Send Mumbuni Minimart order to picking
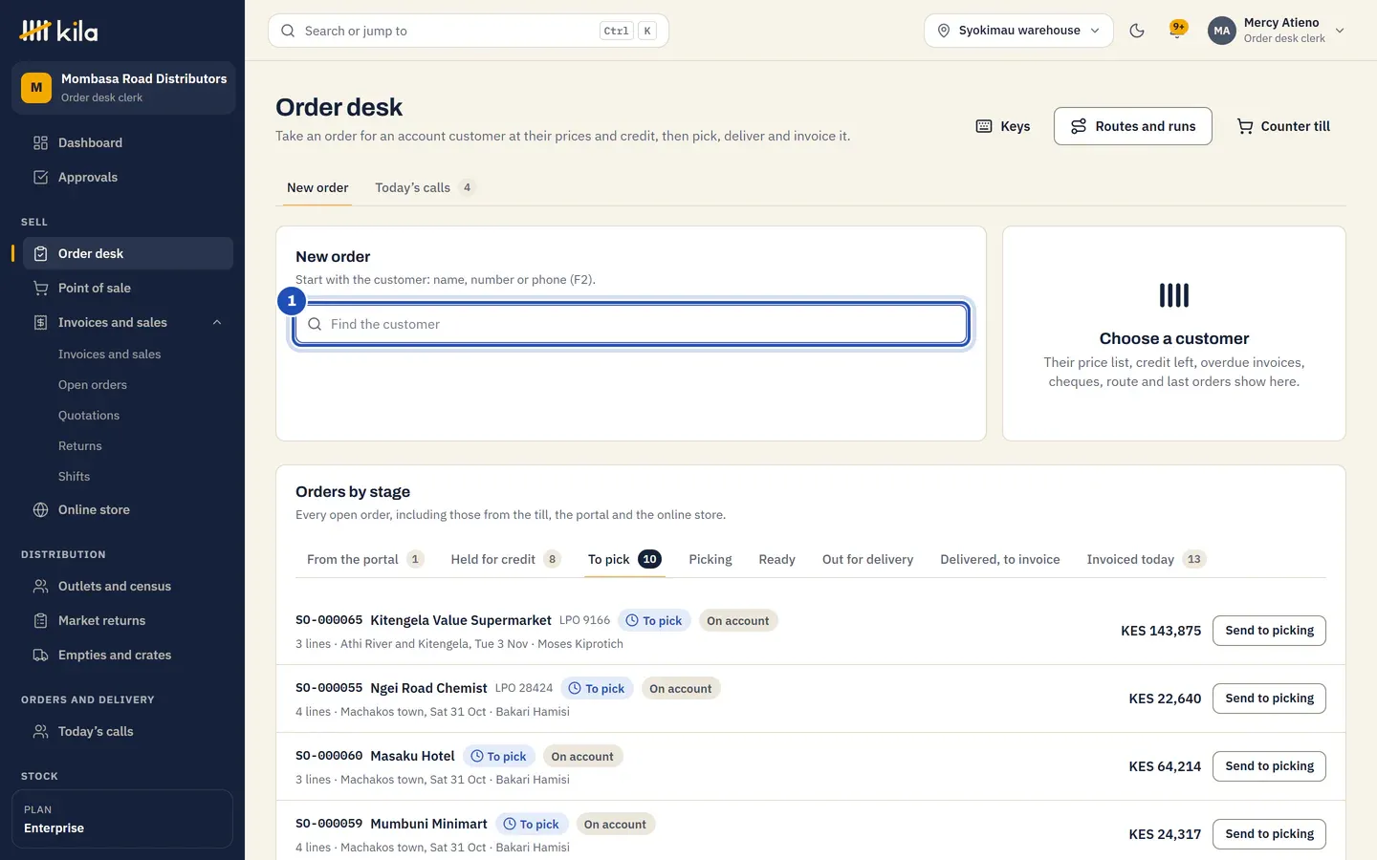Screen dimensions: 1377x860 [1269, 834]
